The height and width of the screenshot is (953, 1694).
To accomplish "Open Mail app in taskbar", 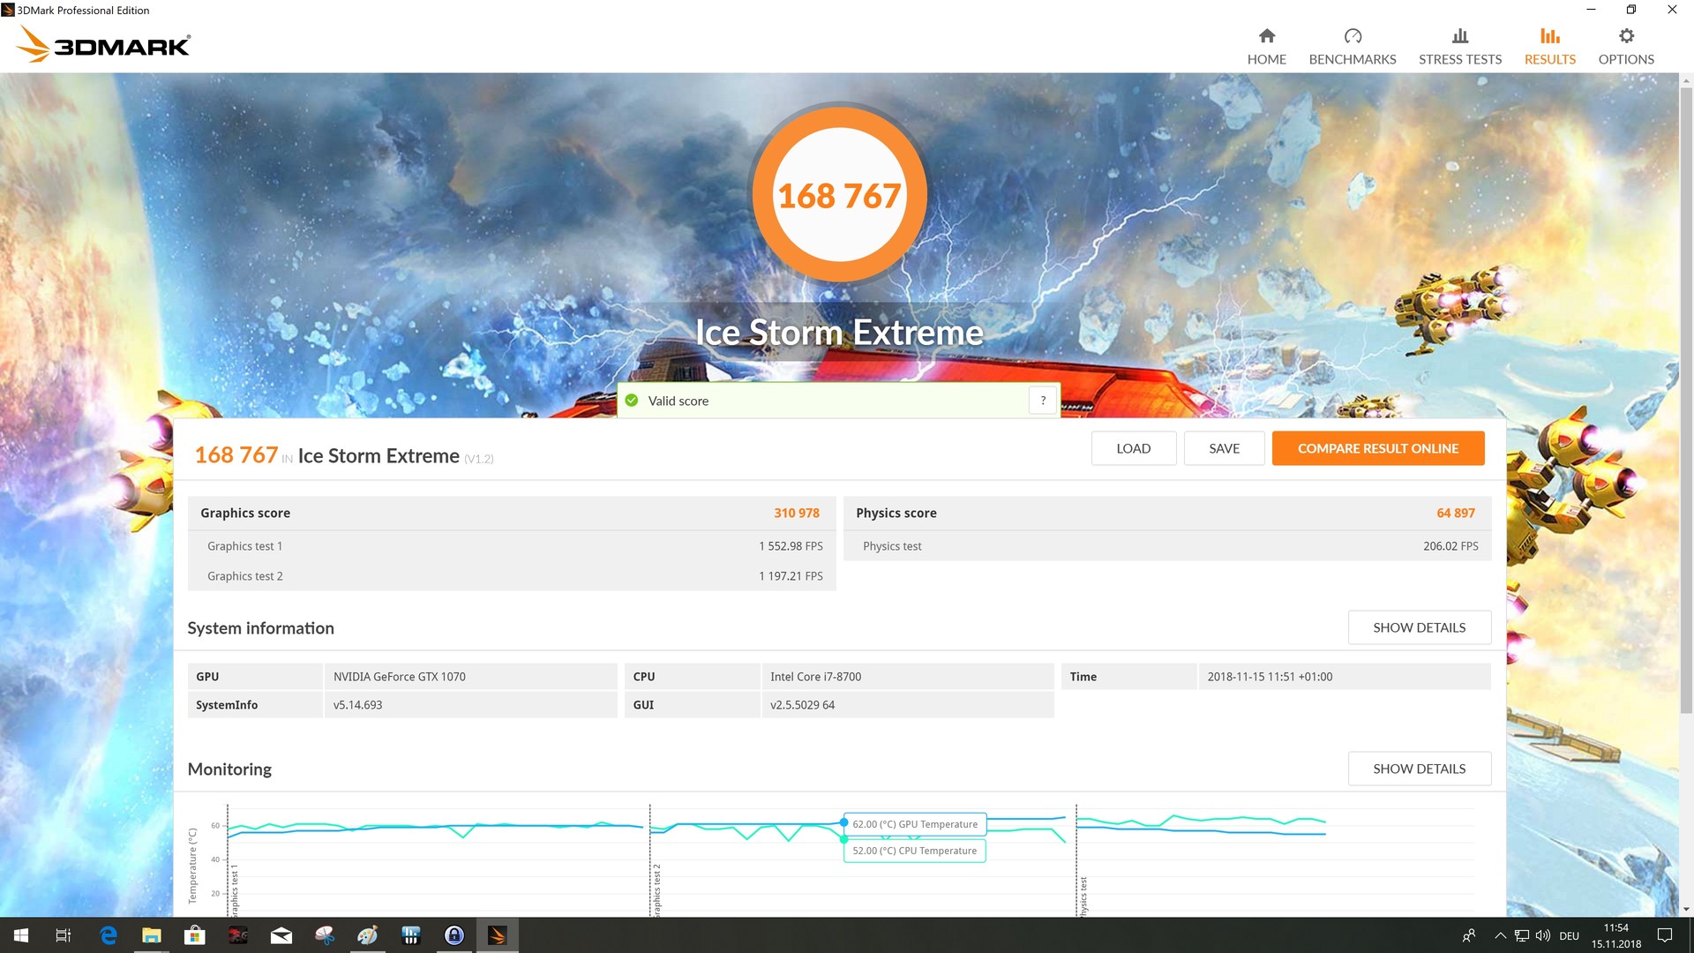I will click(281, 935).
